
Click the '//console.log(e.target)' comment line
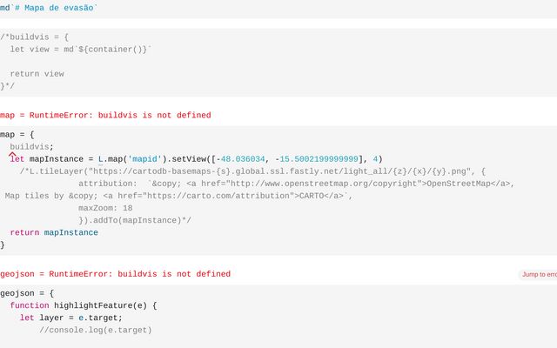[95, 330]
